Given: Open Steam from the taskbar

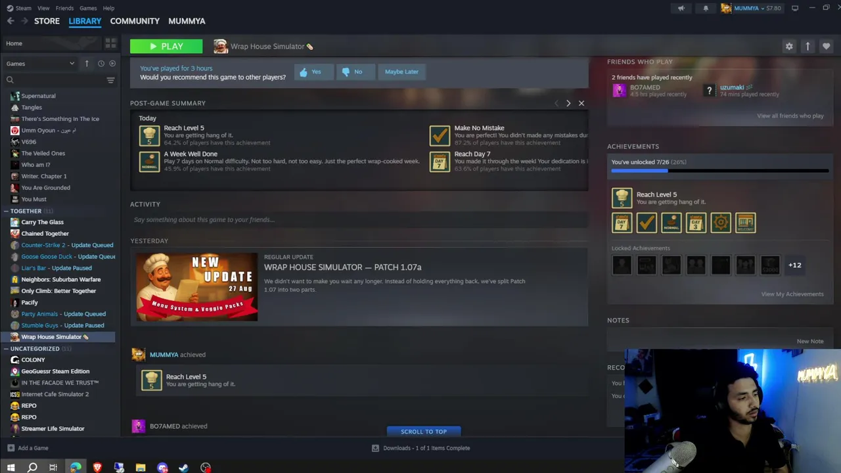Looking at the screenshot, I should pos(183,468).
